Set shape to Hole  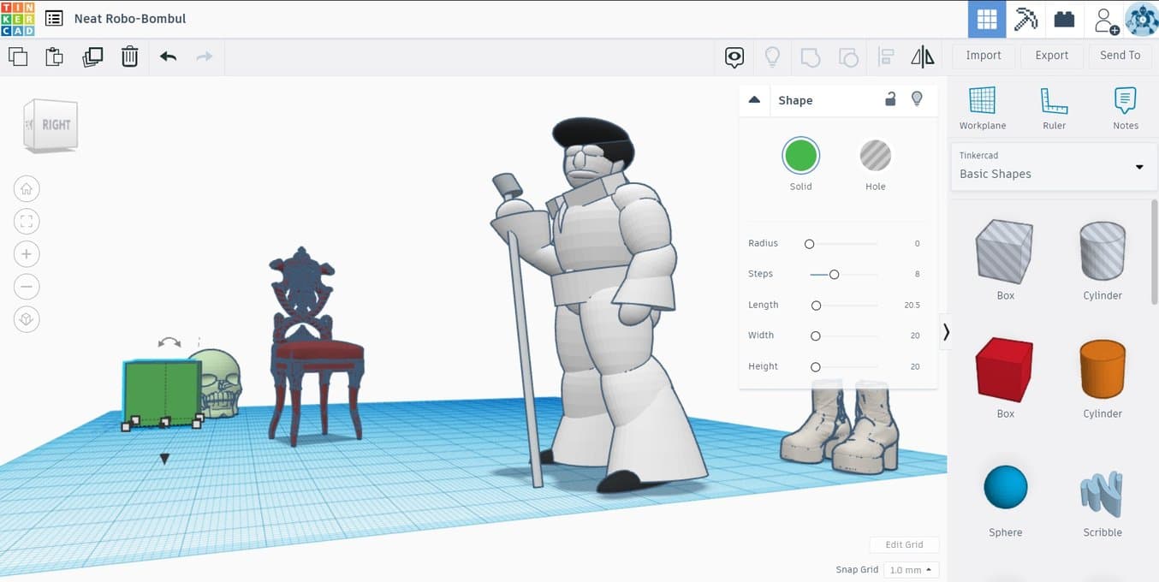point(875,157)
